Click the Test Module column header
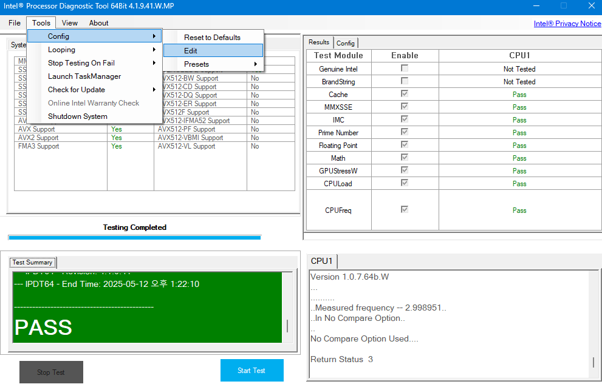 [338, 56]
